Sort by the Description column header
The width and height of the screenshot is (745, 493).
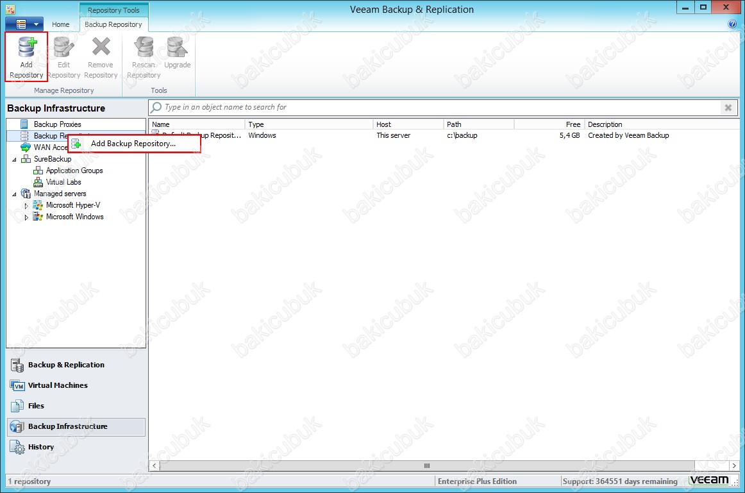click(x=662, y=124)
